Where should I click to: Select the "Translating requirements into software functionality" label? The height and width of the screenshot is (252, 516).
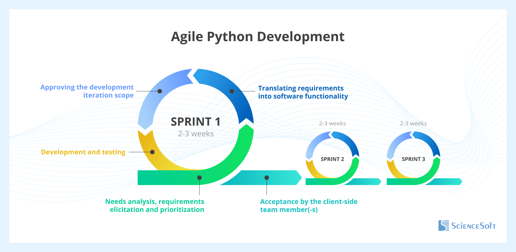click(x=303, y=92)
